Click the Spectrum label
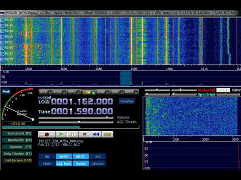 pyautogui.click(x=206, y=94)
